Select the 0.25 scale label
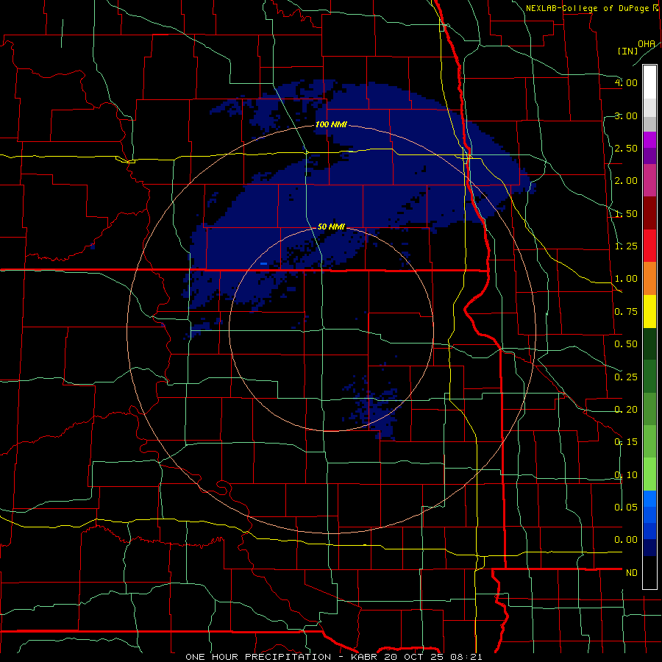Screen dimensions: 662x662 tap(626, 377)
